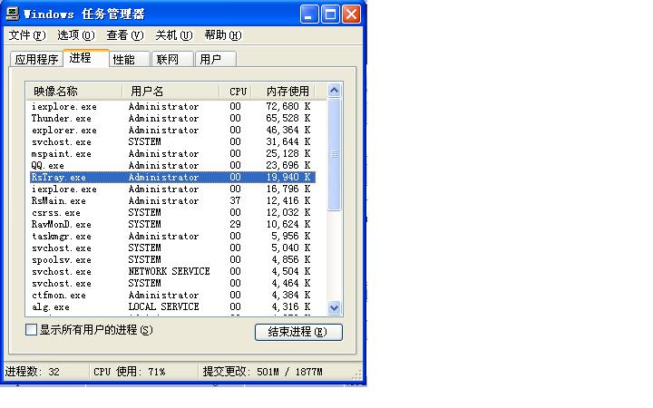The image size is (653, 408).
Task: Click the 结束进程(E) button
Action: pyautogui.click(x=298, y=332)
